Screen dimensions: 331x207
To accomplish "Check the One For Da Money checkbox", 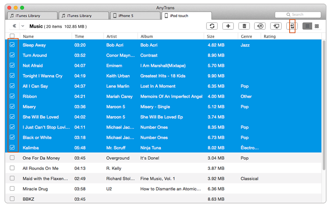I will (12, 158).
